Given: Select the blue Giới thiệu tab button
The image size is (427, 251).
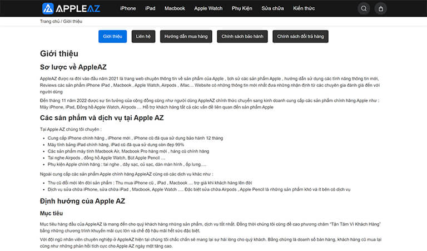Looking at the screenshot, I should [112, 36].
